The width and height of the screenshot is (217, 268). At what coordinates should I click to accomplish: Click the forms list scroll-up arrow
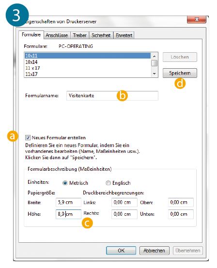[x=155, y=56]
